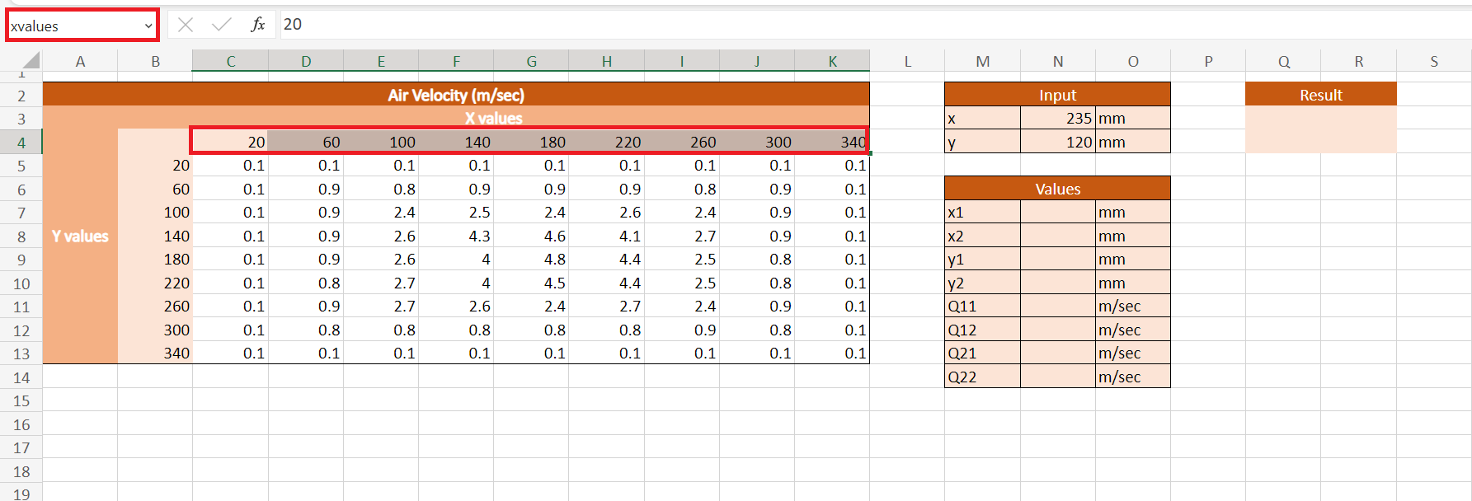The height and width of the screenshot is (501, 1472).
Task: Select column C header
Action: click(x=230, y=61)
